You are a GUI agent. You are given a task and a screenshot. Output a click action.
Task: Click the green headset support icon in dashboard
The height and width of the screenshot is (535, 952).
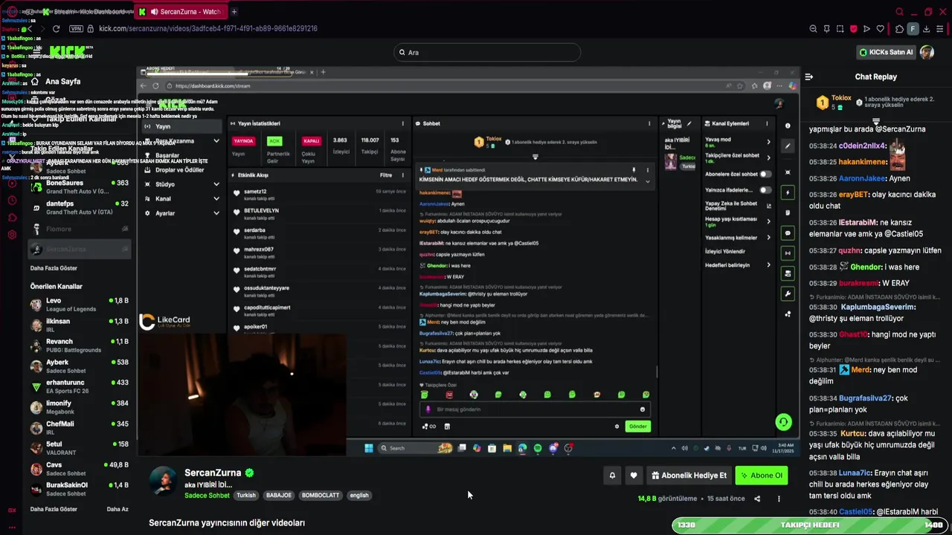[x=783, y=422]
